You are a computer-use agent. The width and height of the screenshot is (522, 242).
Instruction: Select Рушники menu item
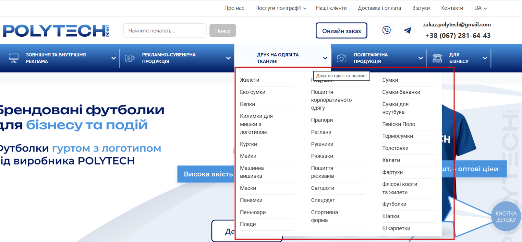coord(322,144)
